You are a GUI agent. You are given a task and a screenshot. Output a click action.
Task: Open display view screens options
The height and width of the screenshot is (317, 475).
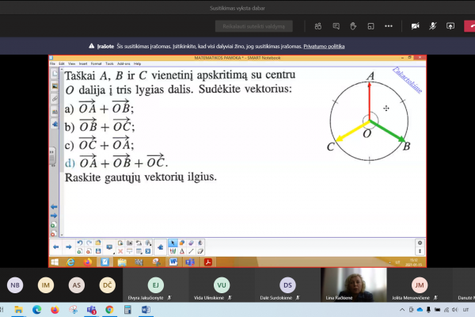110,247
